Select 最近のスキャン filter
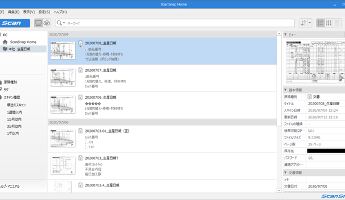The width and height of the screenshot is (345, 200). point(16,105)
